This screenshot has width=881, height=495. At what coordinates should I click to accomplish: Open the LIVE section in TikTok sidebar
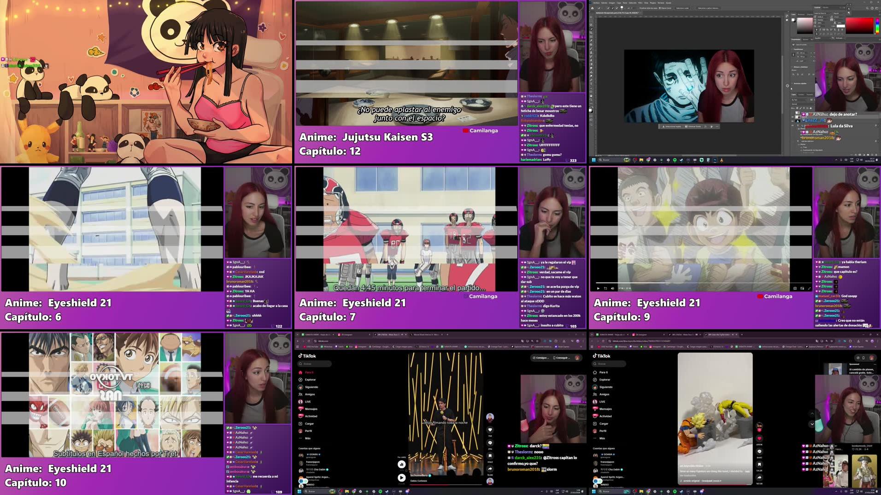(602, 402)
